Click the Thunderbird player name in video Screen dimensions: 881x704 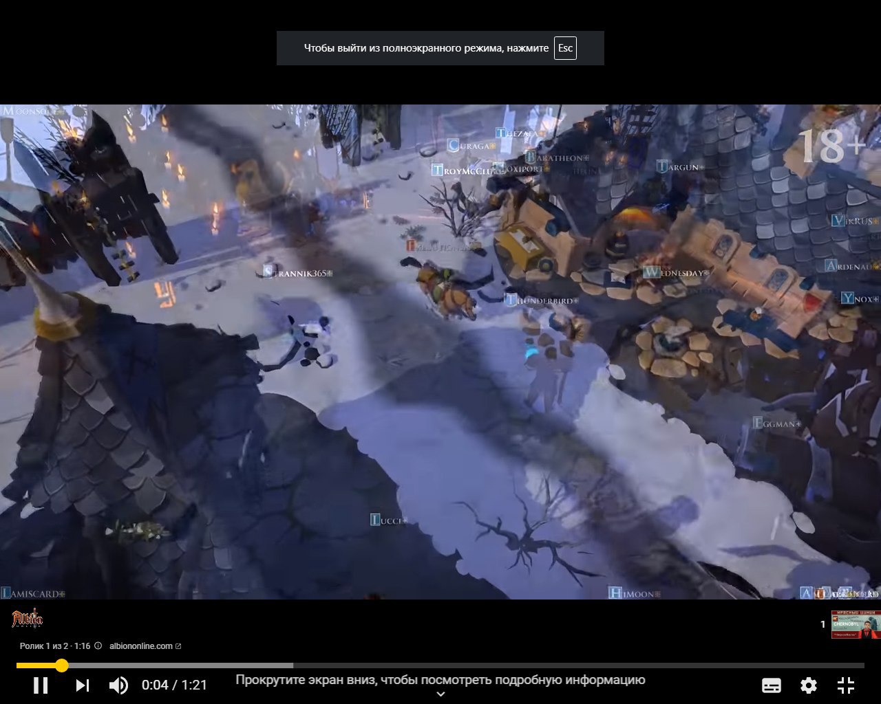[x=541, y=300]
